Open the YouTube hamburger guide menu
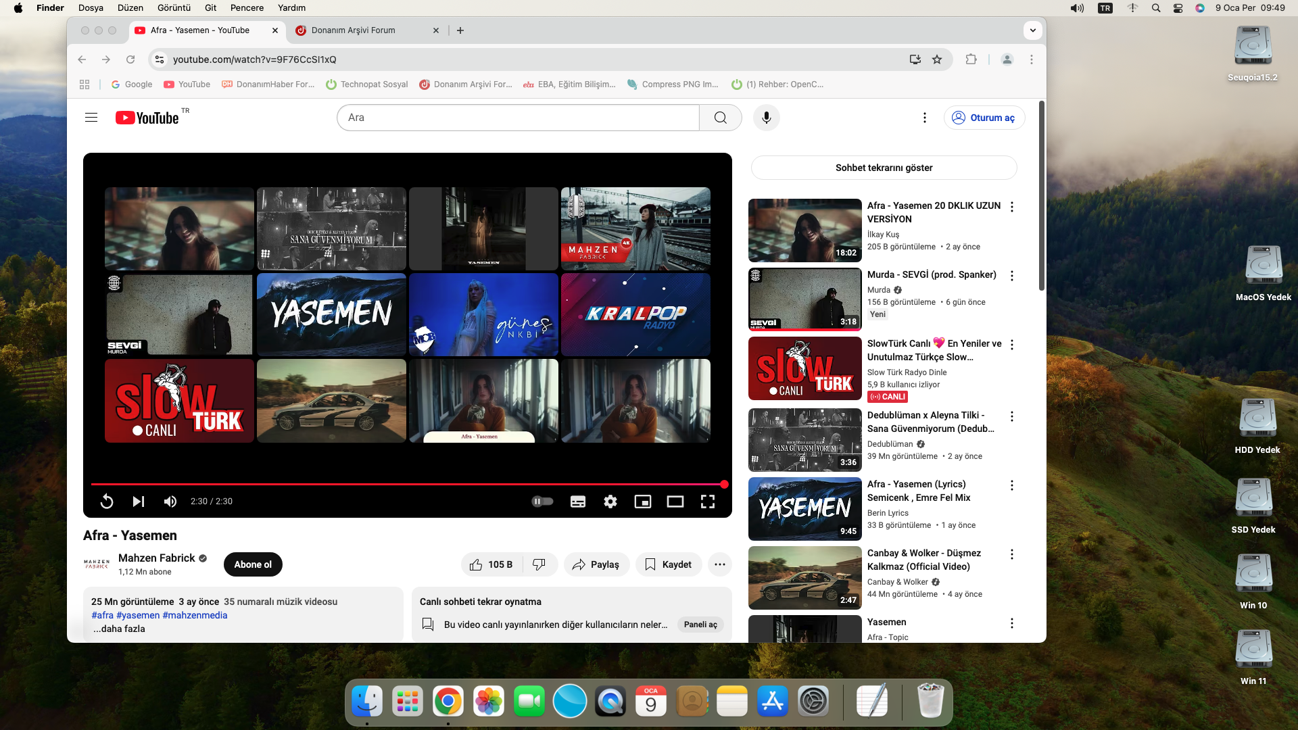1298x730 pixels. [91, 118]
